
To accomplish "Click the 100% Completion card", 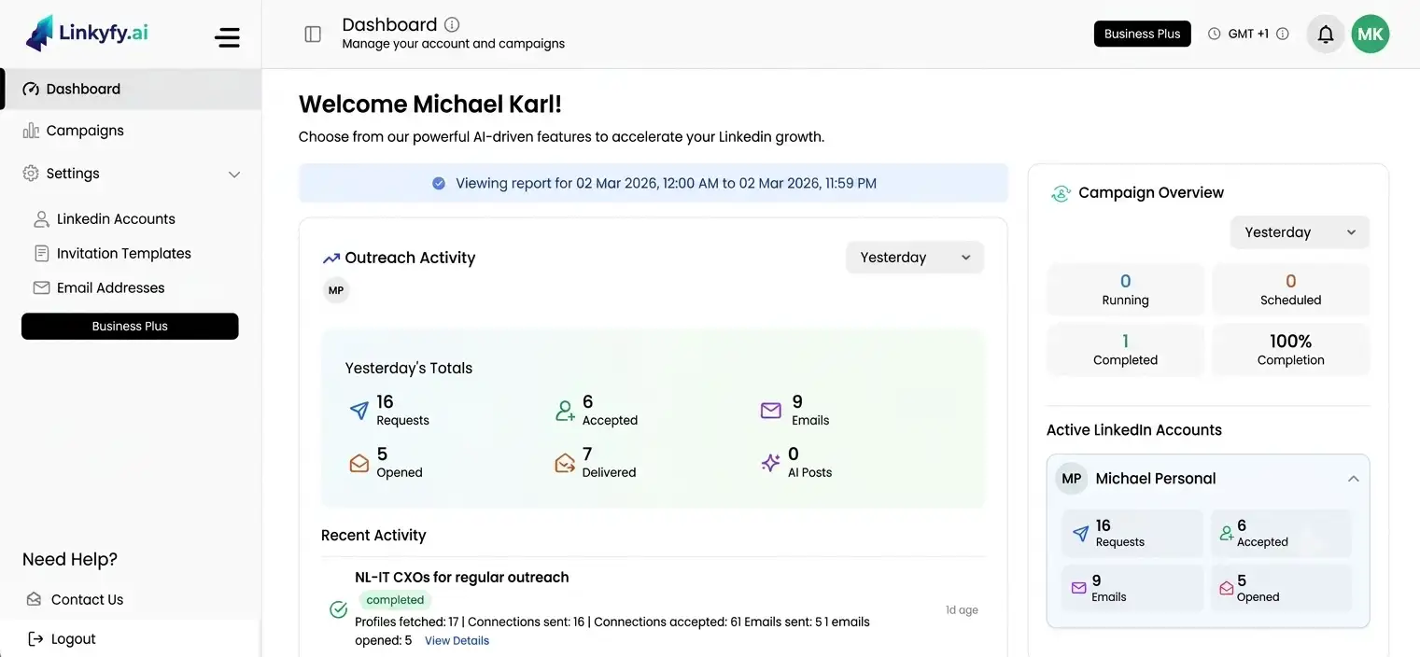I will pyautogui.click(x=1290, y=349).
